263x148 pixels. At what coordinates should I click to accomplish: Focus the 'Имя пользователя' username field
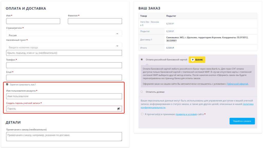click(x=64, y=96)
